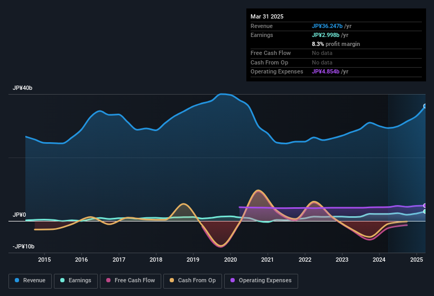Click the teal Earnings endpoint marker
This screenshot has width=434, height=296.
[425, 211]
